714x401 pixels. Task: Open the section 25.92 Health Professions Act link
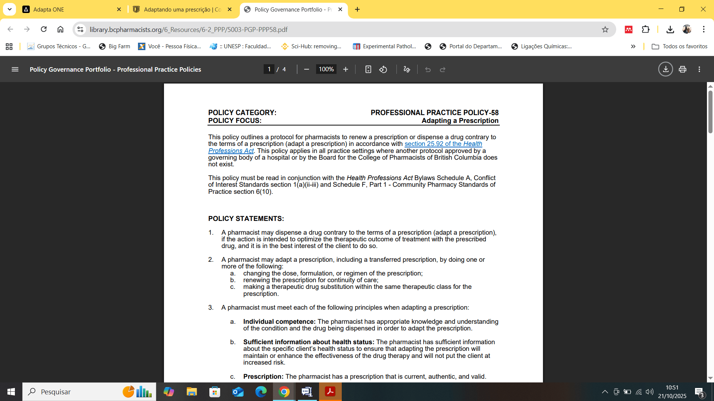[443, 144]
